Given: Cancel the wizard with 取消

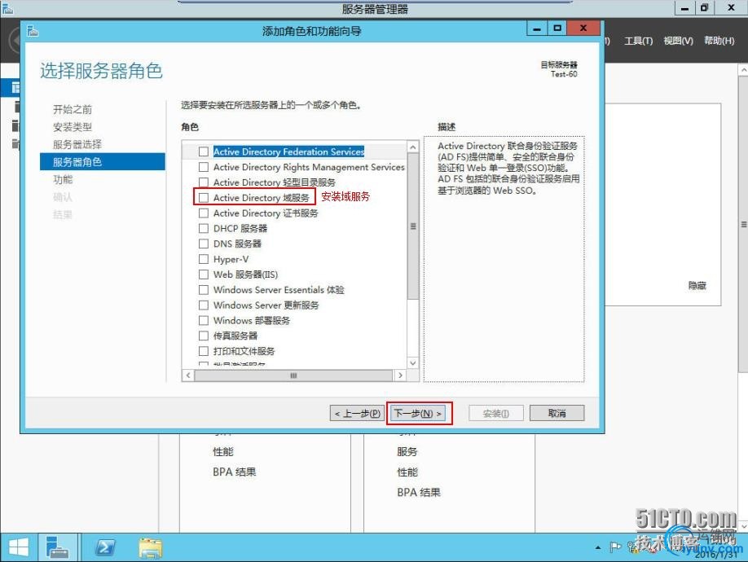Looking at the screenshot, I should [557, 413].
